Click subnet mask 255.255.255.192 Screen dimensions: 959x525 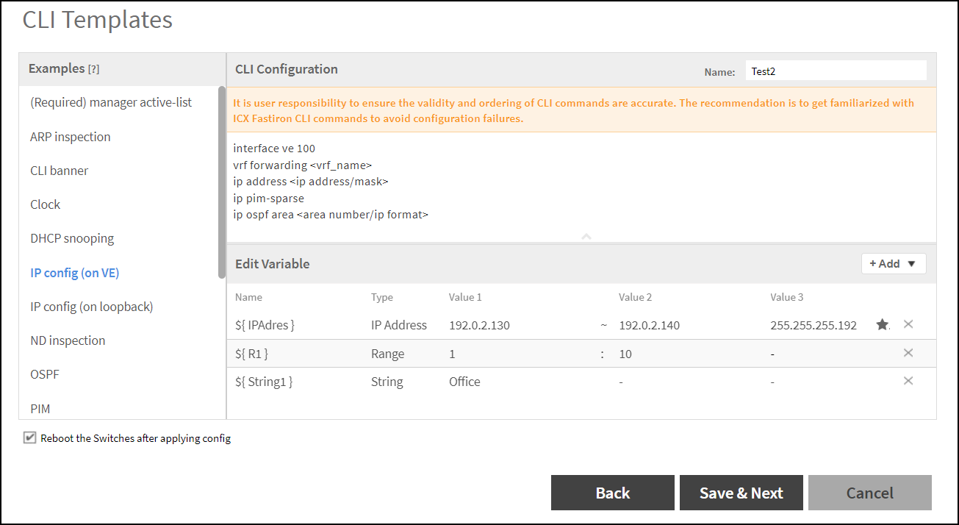tap(813, 325)
